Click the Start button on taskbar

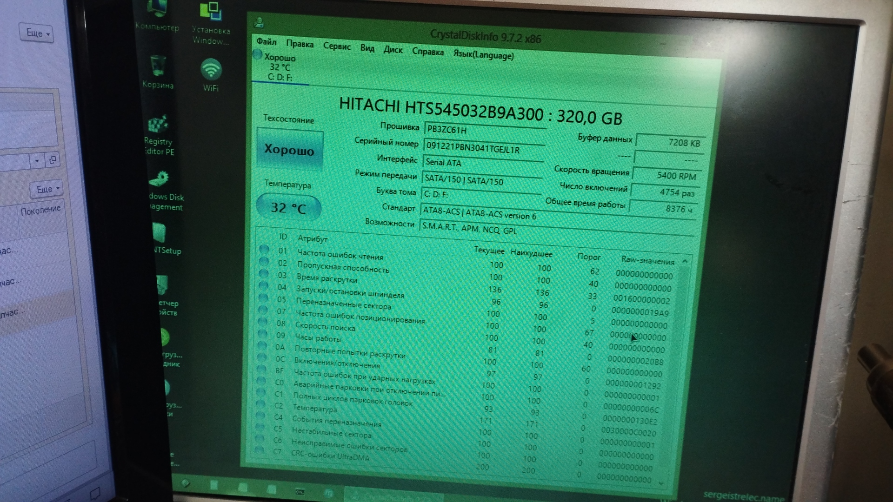[x=185, y=484]
